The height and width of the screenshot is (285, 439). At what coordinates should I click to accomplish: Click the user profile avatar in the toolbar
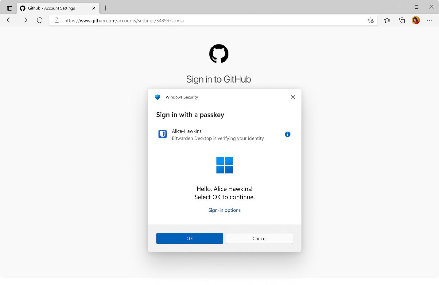(415, 20)
